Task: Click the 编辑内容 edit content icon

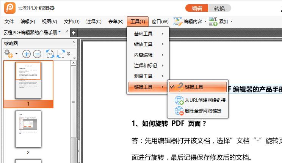Action: pos(178,22)
